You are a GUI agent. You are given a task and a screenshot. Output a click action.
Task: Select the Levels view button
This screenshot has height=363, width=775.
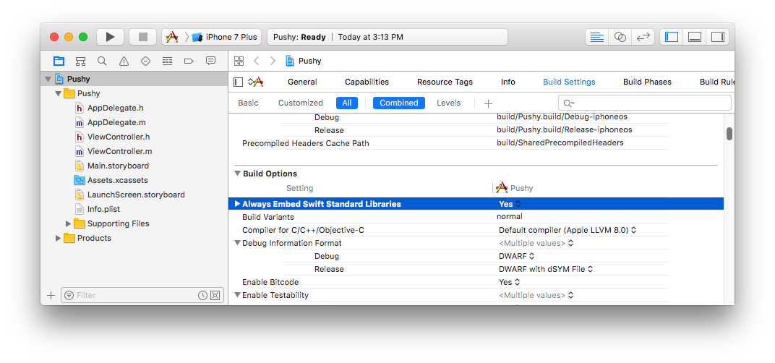pos(448,103)
